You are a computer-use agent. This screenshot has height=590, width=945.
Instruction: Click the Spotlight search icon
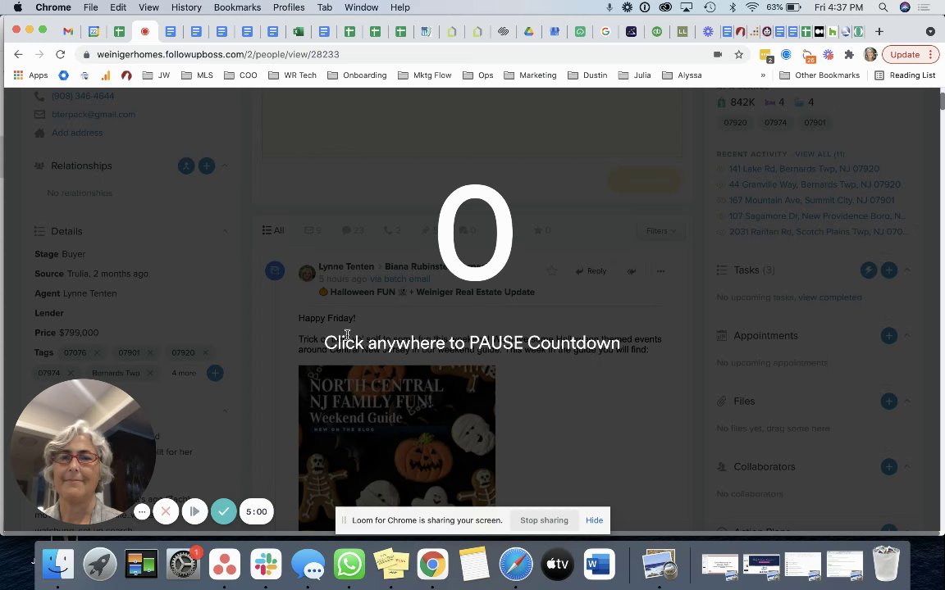883,7
